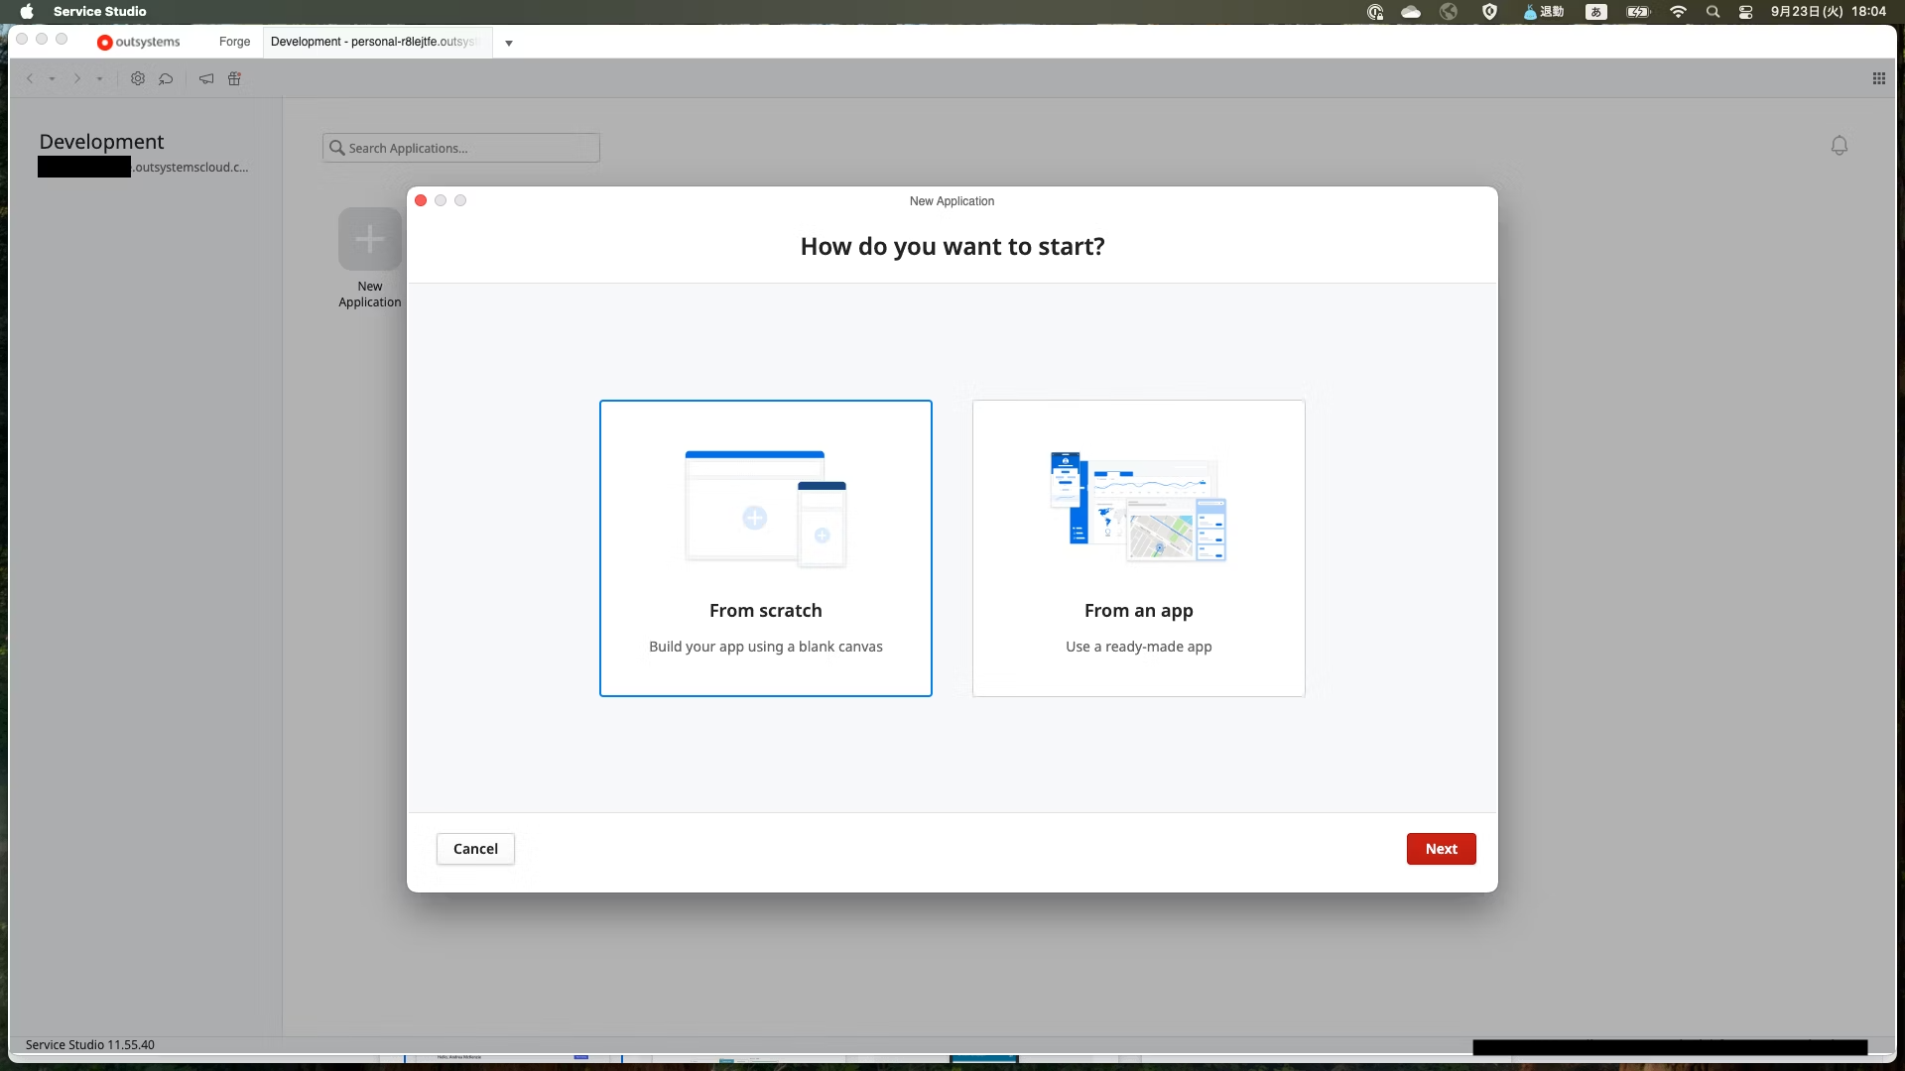This screenshot has height=1071, width=1905.
Task: Expand the forward-history dropdown arrow
Action: 98,78
